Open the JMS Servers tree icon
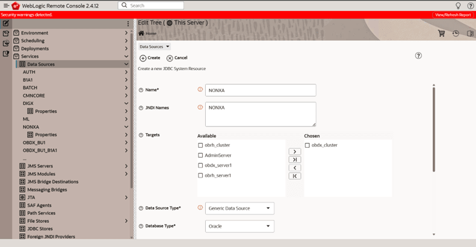 [x=22, y=166]
